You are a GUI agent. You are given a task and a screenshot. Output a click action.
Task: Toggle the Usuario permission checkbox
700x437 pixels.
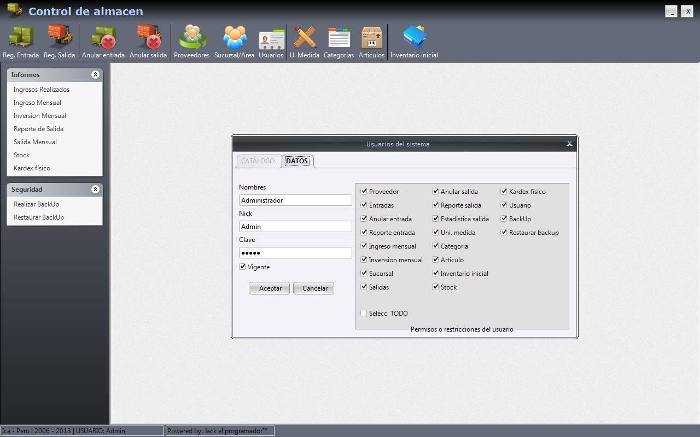coord(504,205)
